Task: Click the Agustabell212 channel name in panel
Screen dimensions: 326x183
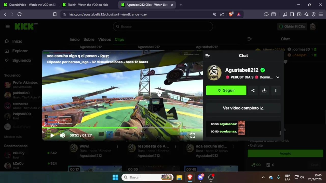Action: (x=242, y=70)
